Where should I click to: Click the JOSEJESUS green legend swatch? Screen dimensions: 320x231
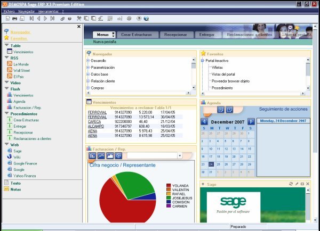tap(169, 198)
